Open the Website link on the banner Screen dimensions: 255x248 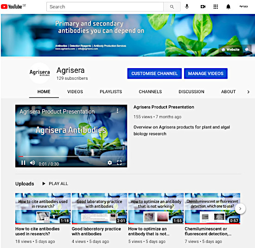233,50
